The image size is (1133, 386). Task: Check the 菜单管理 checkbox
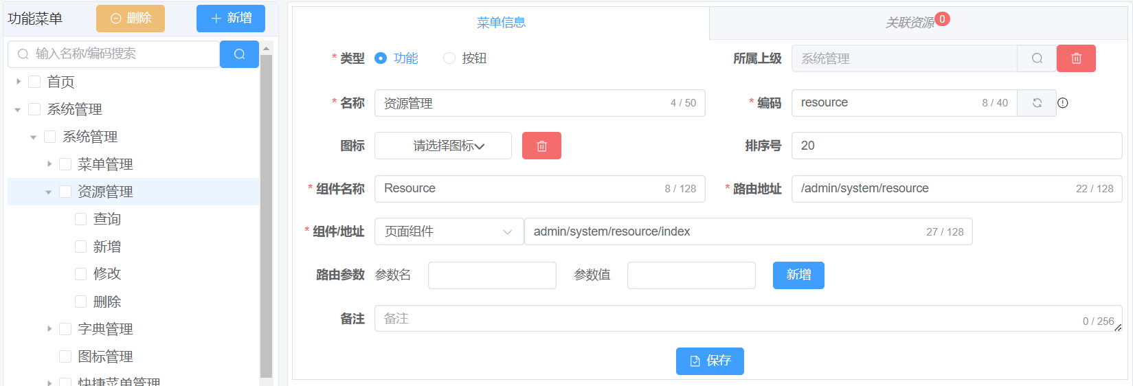(65, 164)
